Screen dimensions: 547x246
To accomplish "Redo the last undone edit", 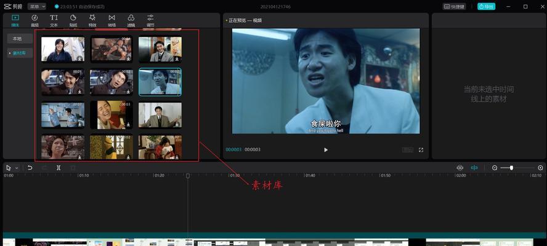I will tap(44, 168).
